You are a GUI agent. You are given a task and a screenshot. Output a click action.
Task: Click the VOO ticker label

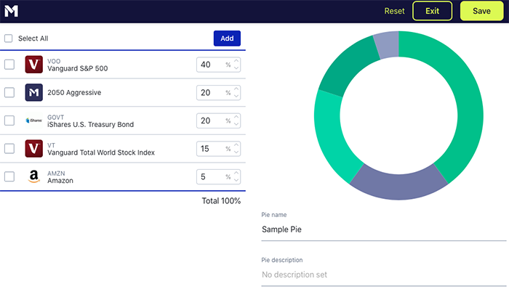click(x=54, y=61)
